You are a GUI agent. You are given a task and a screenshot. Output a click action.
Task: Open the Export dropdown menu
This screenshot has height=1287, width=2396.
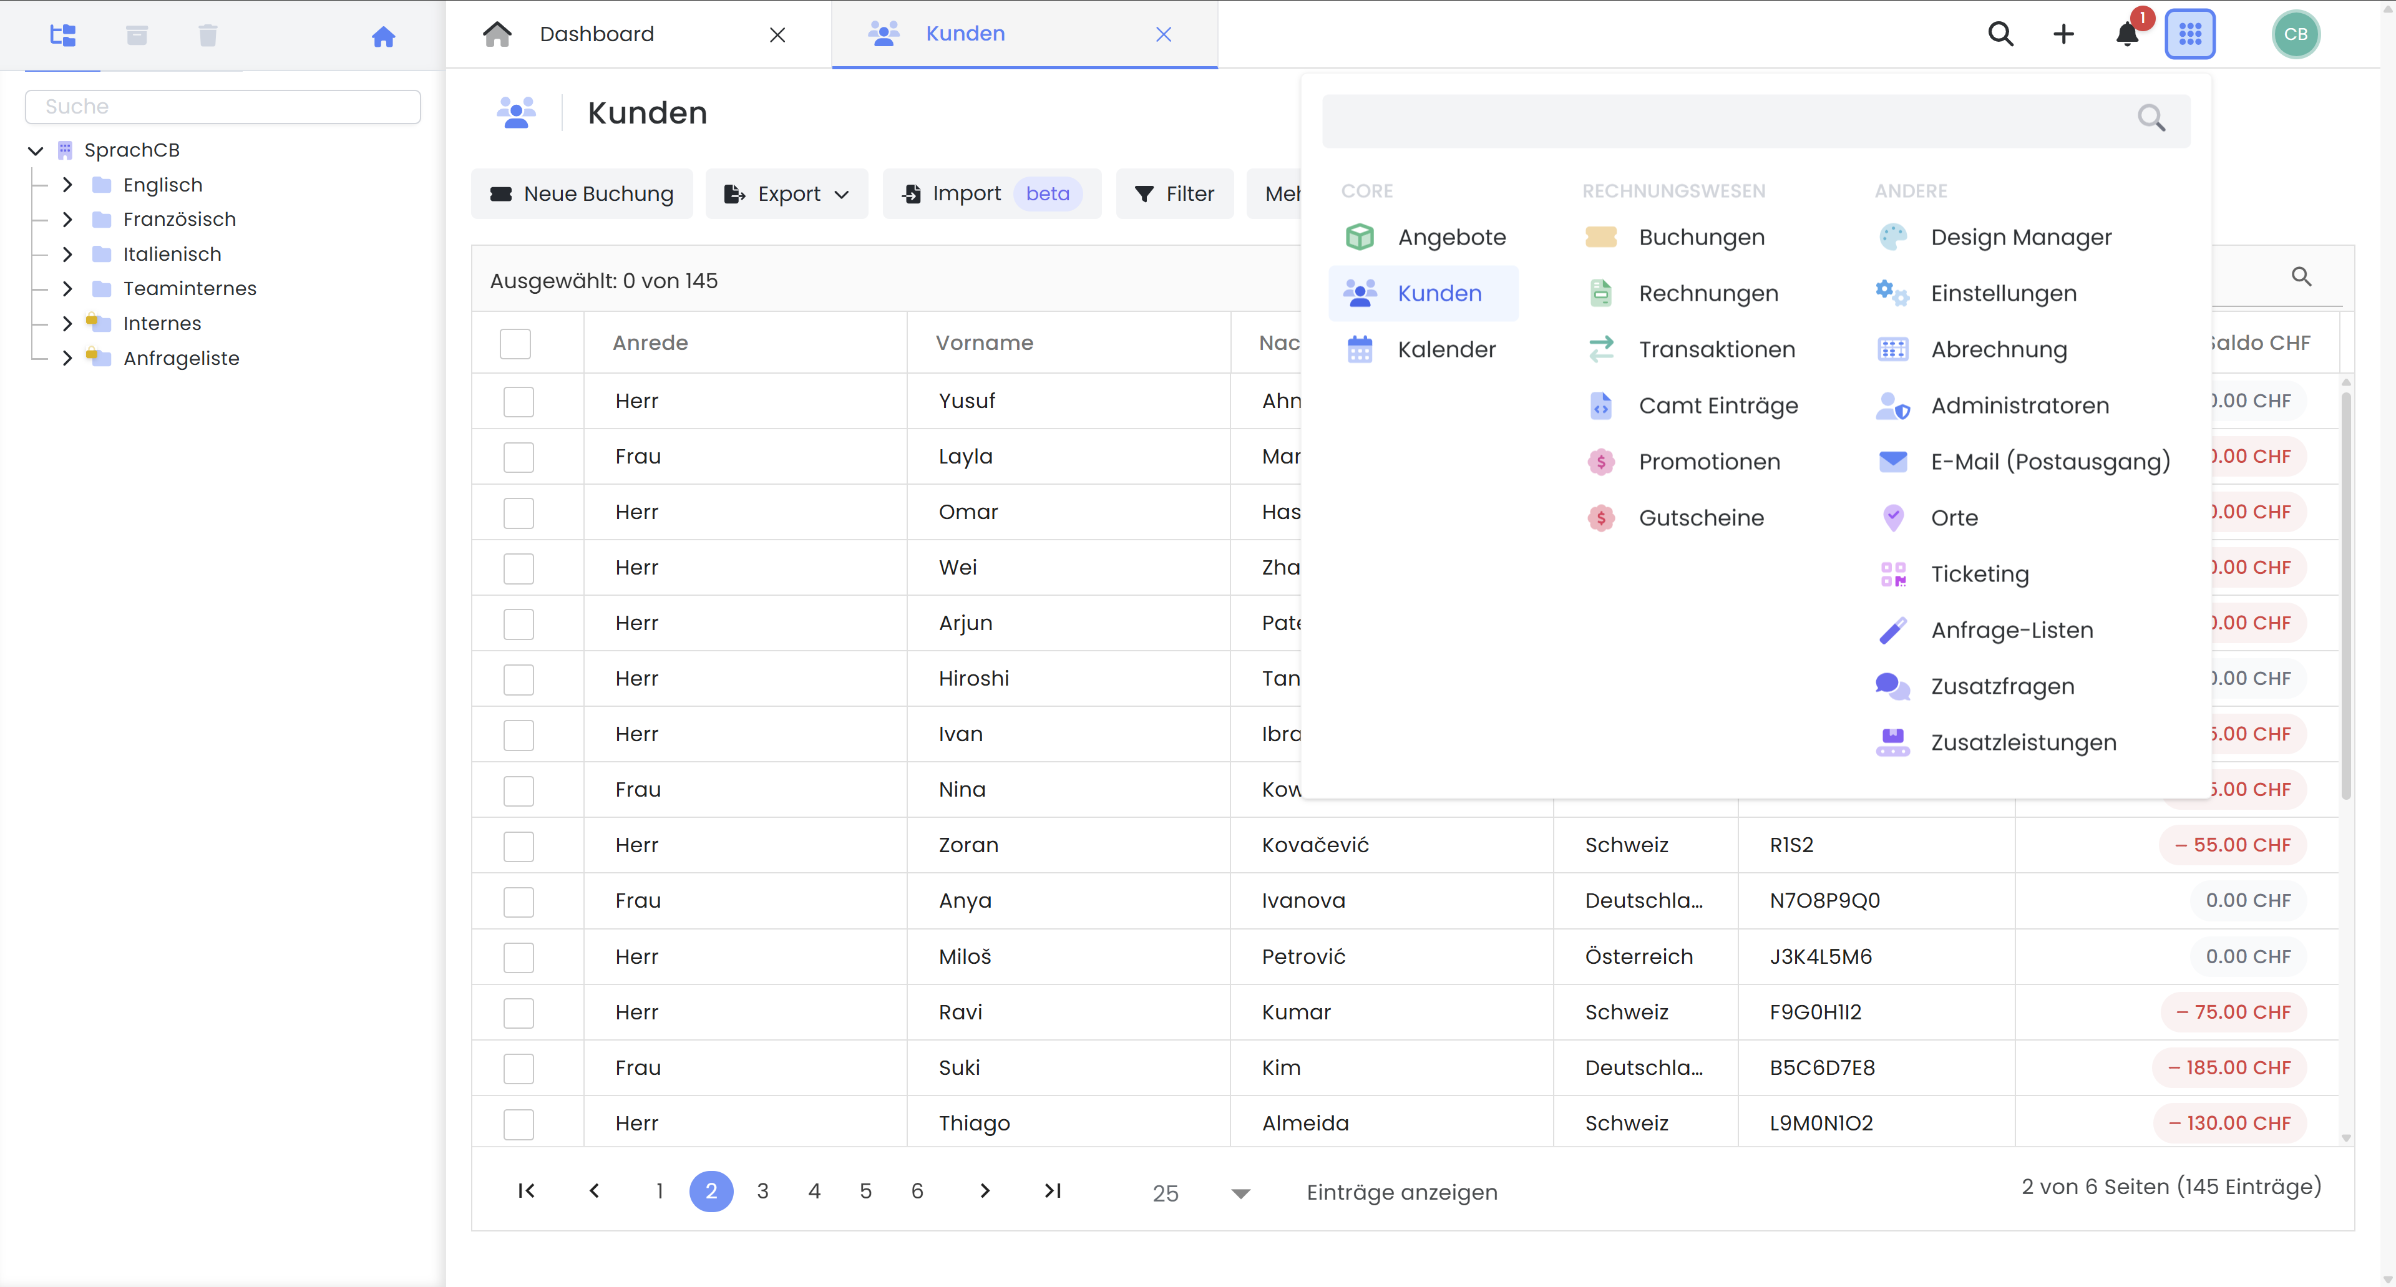click(x=787, y=193)
